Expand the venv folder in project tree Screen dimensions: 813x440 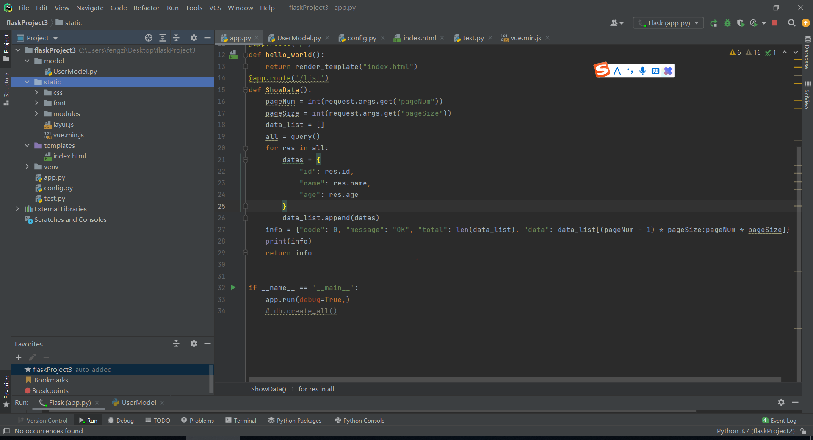point(27,167)
